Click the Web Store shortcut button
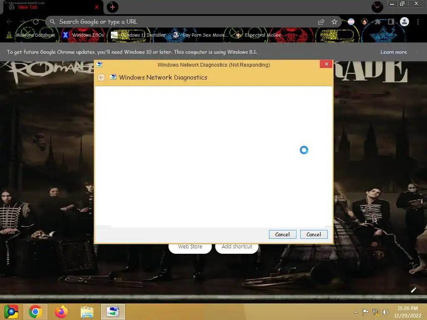The width and height of the screenshot is (427, 320). tap(190, 247)
